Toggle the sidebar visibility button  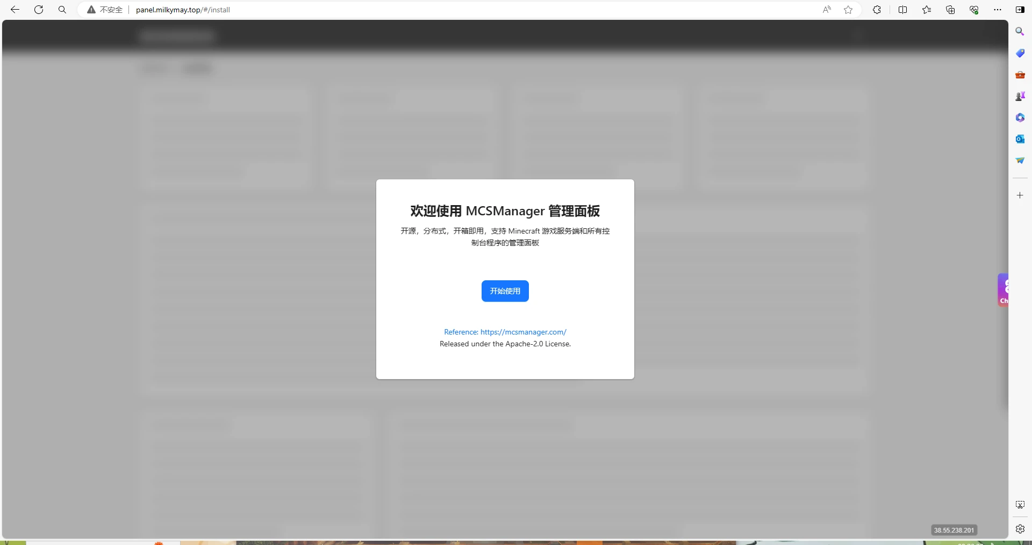(x=1020, y=10)
